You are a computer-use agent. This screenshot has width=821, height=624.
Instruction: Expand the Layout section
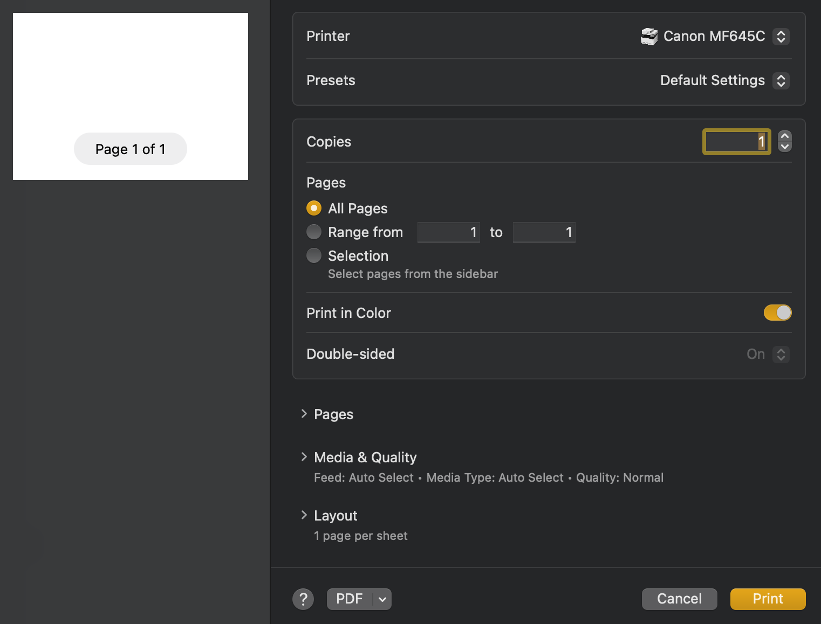304,515
